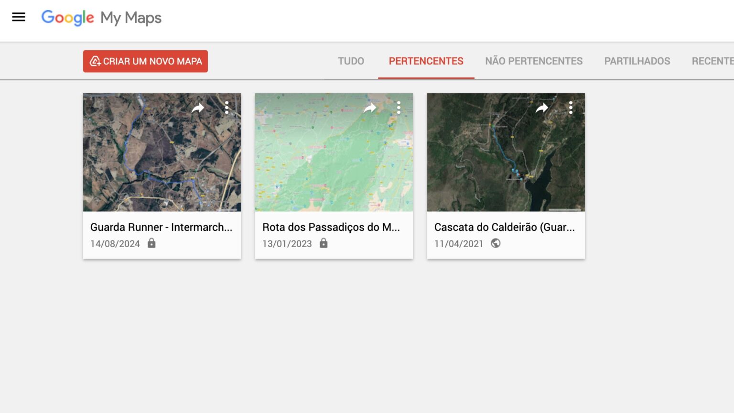Share the Cascata do Caldeirão map
The height and width of the screenshot is (413, 734).
[542, 108]
